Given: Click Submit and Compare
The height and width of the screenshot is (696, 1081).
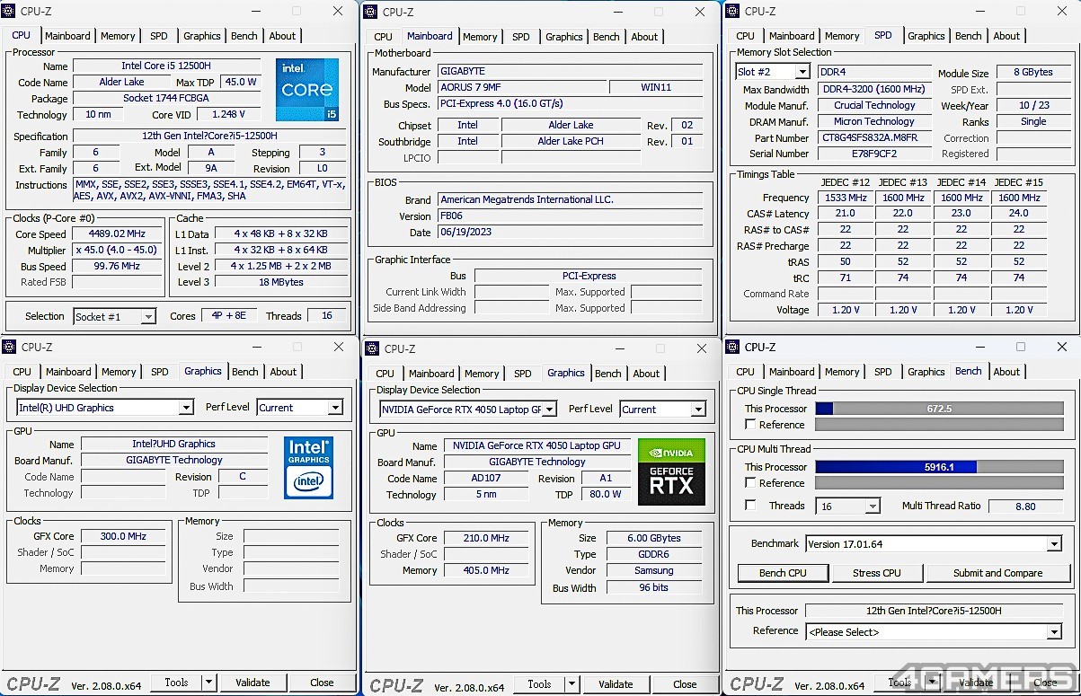Looking at the screenshot, I should 997,573.
